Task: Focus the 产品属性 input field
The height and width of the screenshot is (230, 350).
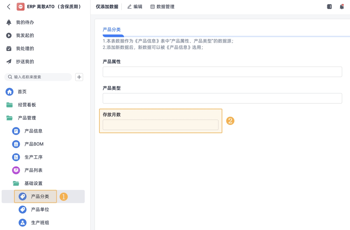Action: [222, 72]
